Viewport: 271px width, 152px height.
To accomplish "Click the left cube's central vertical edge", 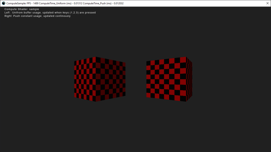I will (96, 79).
